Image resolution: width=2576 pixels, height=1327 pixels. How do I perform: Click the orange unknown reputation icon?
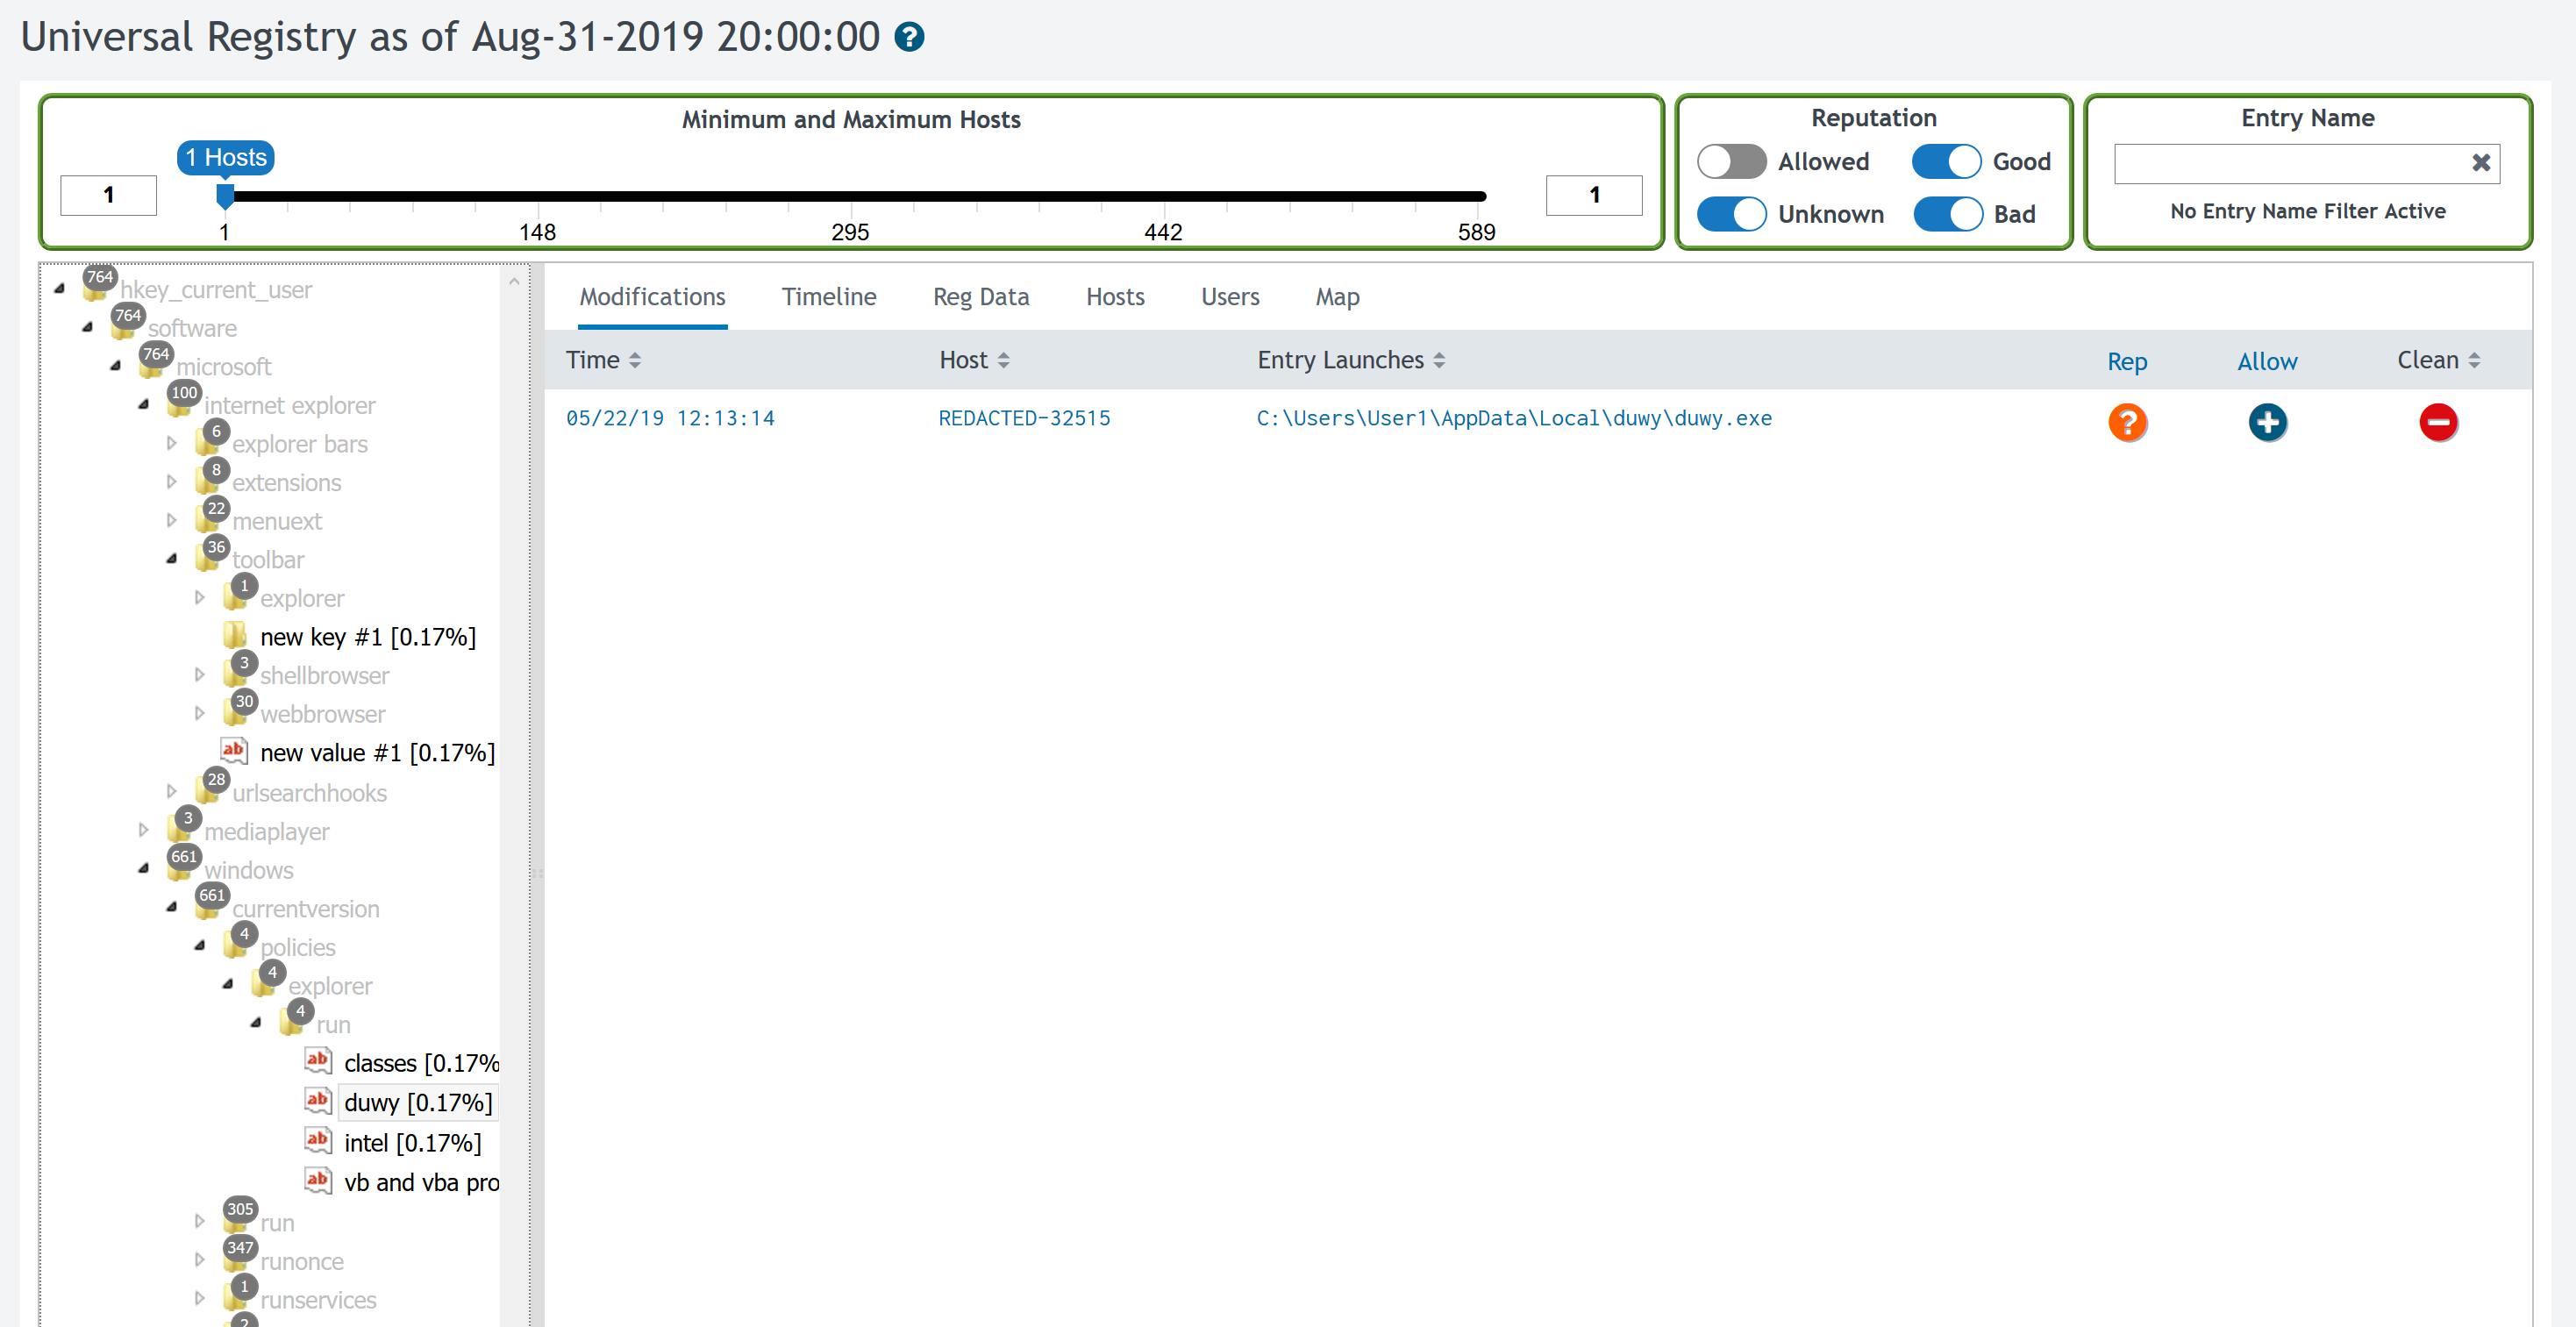coord(2127,422)
